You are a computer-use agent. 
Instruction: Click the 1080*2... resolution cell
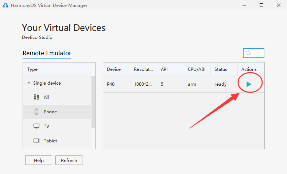click(143, 84)
